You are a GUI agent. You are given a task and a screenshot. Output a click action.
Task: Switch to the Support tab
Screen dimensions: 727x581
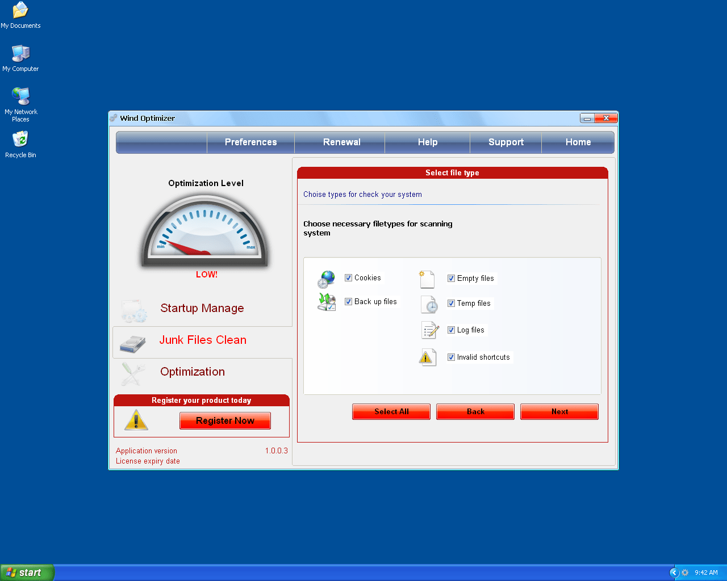[x=505, y=142]
